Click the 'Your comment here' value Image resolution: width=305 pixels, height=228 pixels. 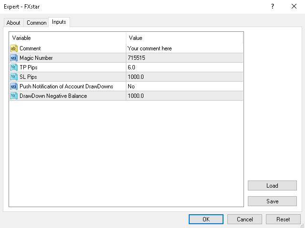(x=150, y=48)
